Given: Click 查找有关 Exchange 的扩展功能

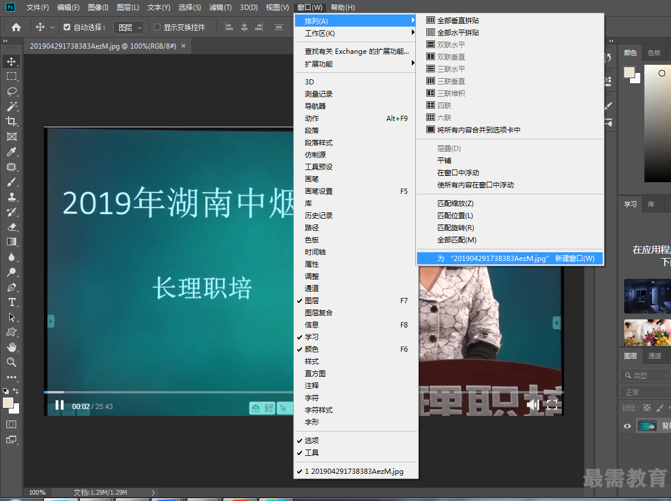Looking at the screenshot, I should click(355, 51).
